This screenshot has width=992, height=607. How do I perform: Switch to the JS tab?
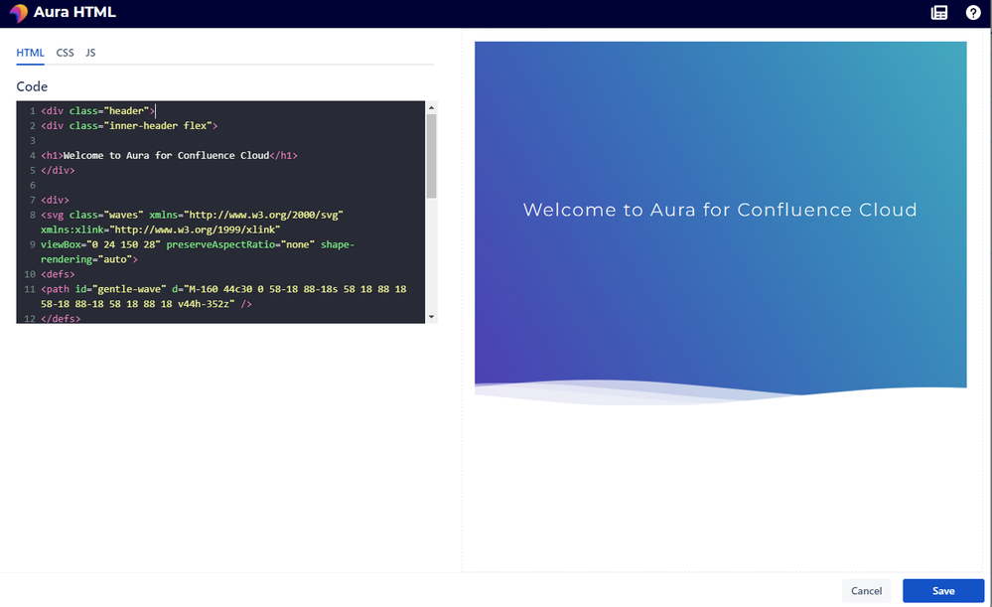tap(90, 53)
